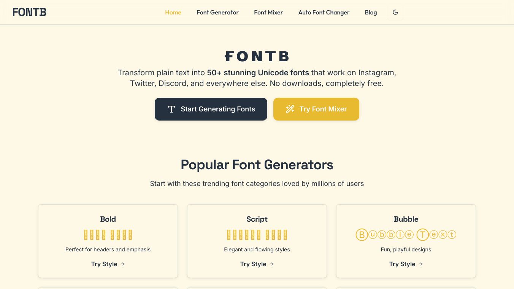The image size is (514, 289).
Task: Click the arrow icon in the Script card
Action: 272,264
